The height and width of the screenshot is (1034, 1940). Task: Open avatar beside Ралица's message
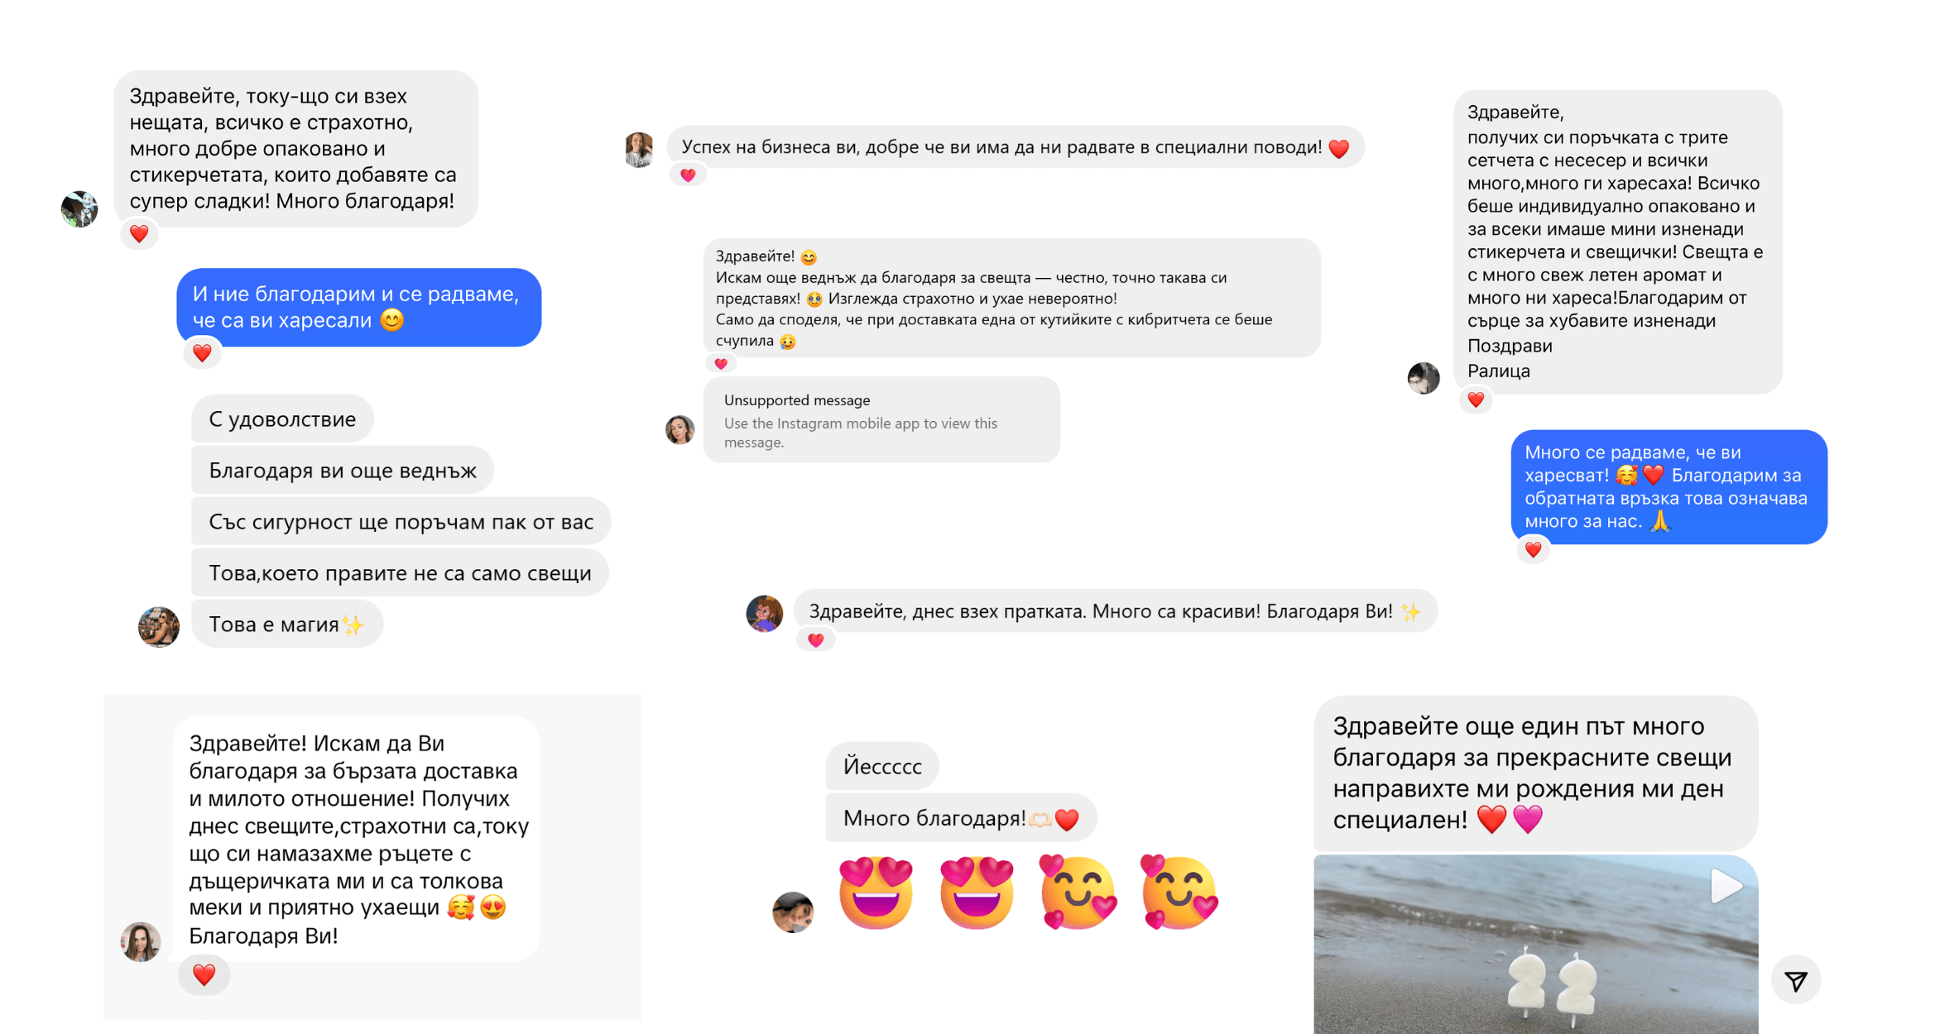[1424, 378]
